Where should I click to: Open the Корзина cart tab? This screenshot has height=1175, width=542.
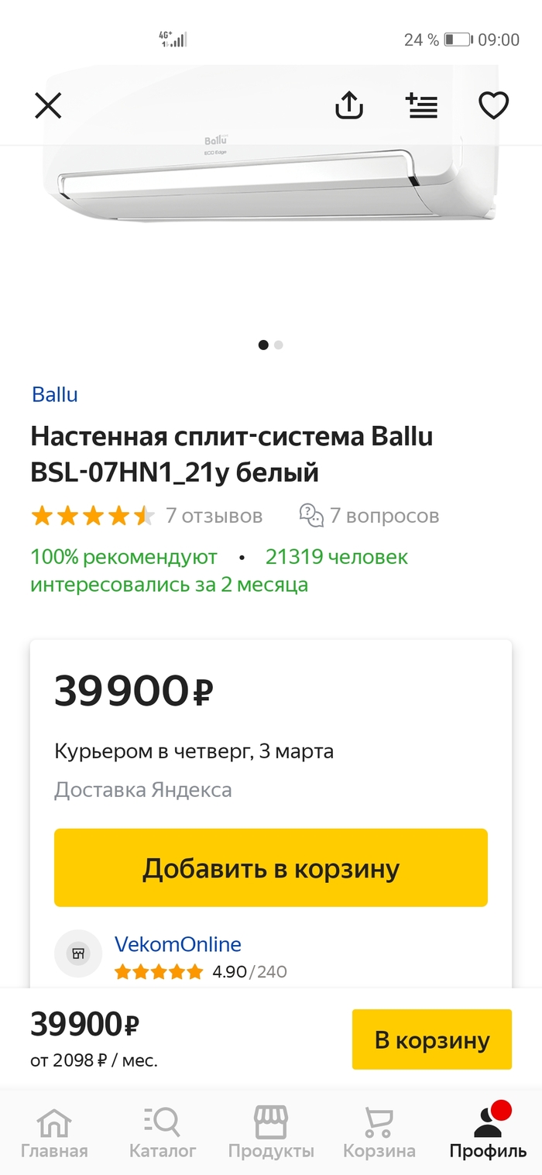pos(379,1132)
